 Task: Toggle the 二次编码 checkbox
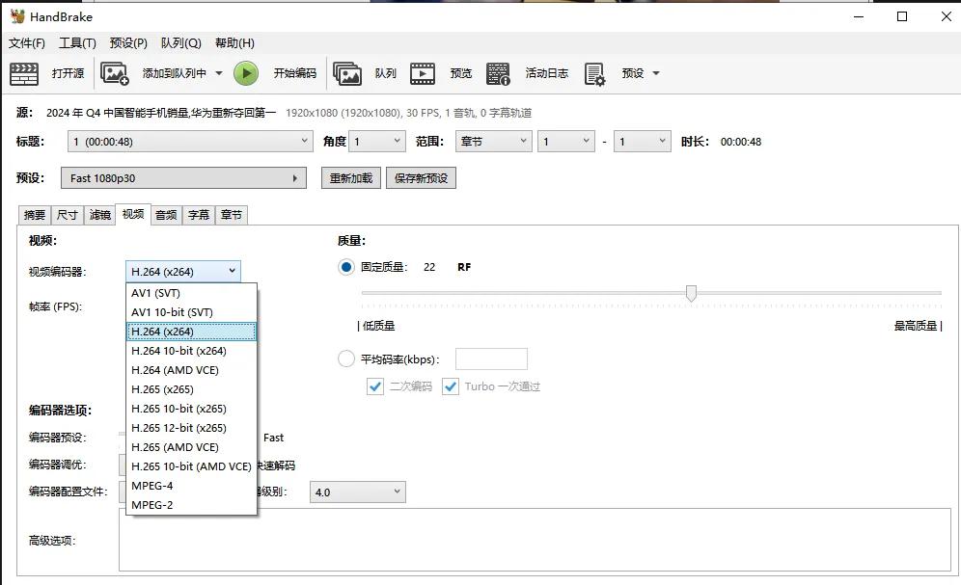pyautogui.click(x=375, y=386)
